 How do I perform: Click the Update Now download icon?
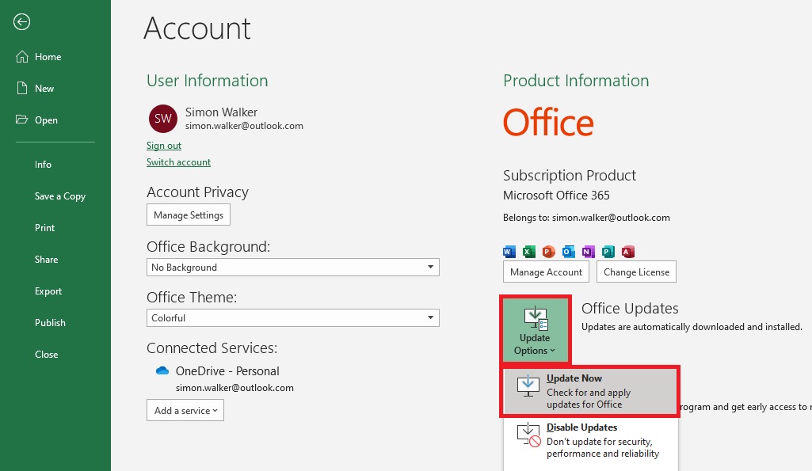(x=528, y=386)
